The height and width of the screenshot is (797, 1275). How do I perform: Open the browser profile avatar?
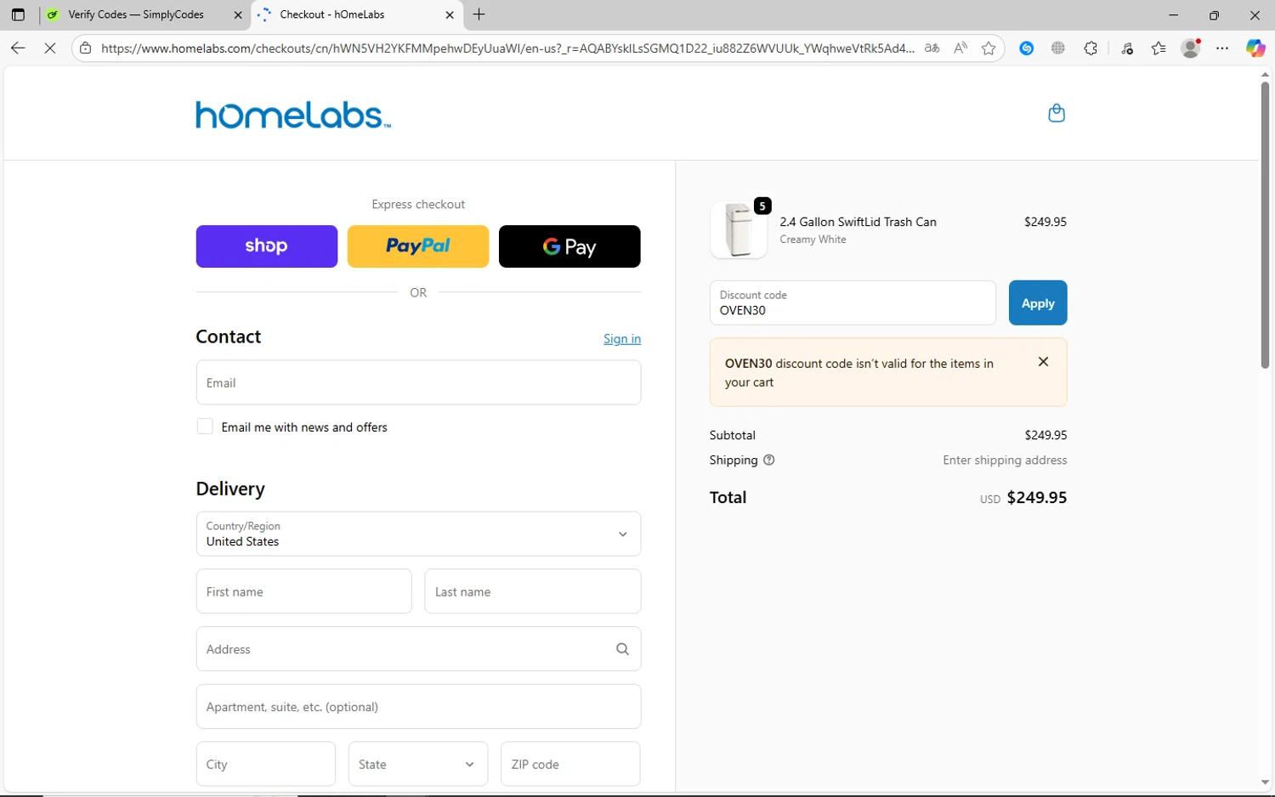(x=1191, y=48)
